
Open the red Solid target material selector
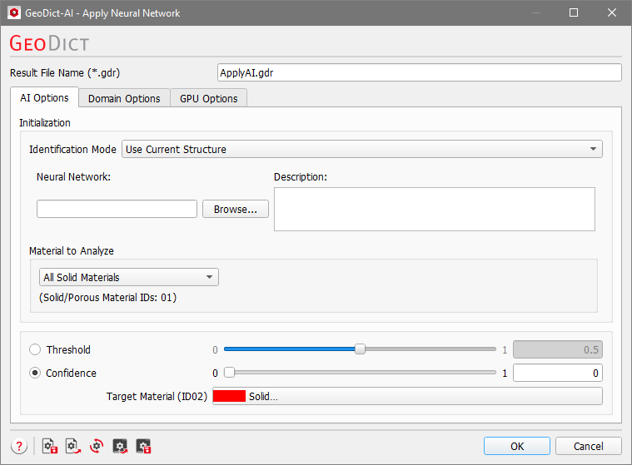407,397
